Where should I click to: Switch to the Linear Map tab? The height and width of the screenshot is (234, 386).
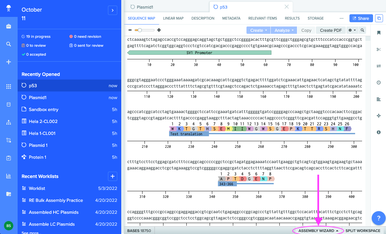pos(173,19)
